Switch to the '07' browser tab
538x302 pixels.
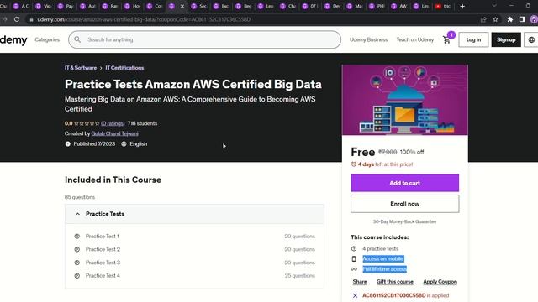pyautogui.click(x=310, y=6)
